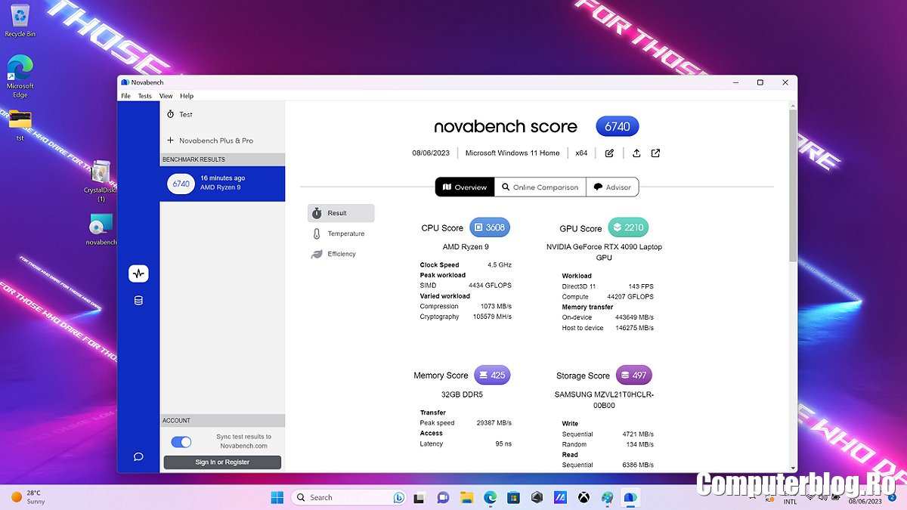Select the AMD Ryzen 9 benchmark result
The image size is (907, 510).
point(222,184)
